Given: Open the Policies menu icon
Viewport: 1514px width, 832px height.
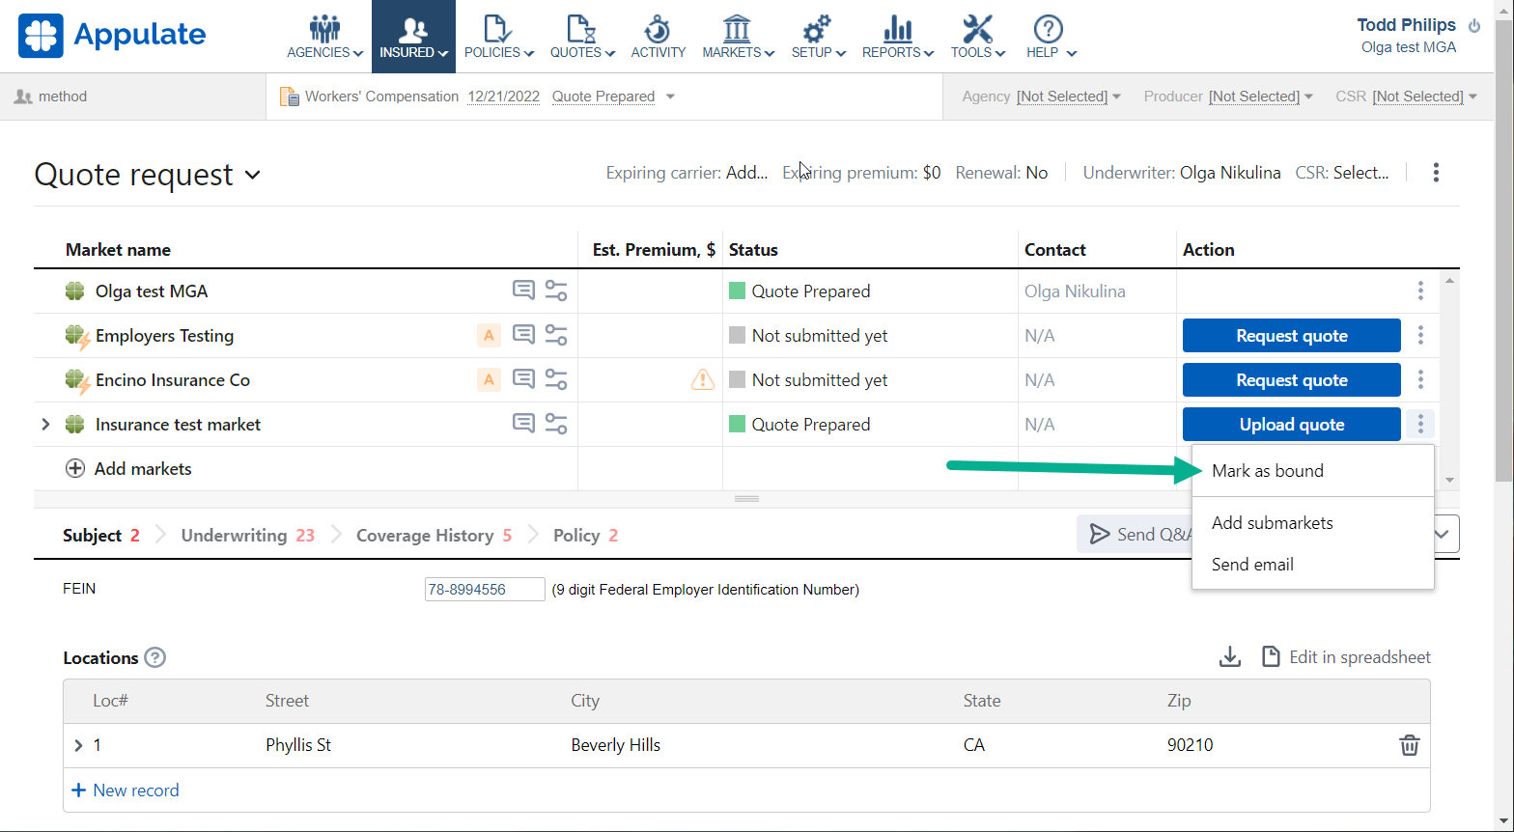Looking at the screenshot, I should pos(498,29).
